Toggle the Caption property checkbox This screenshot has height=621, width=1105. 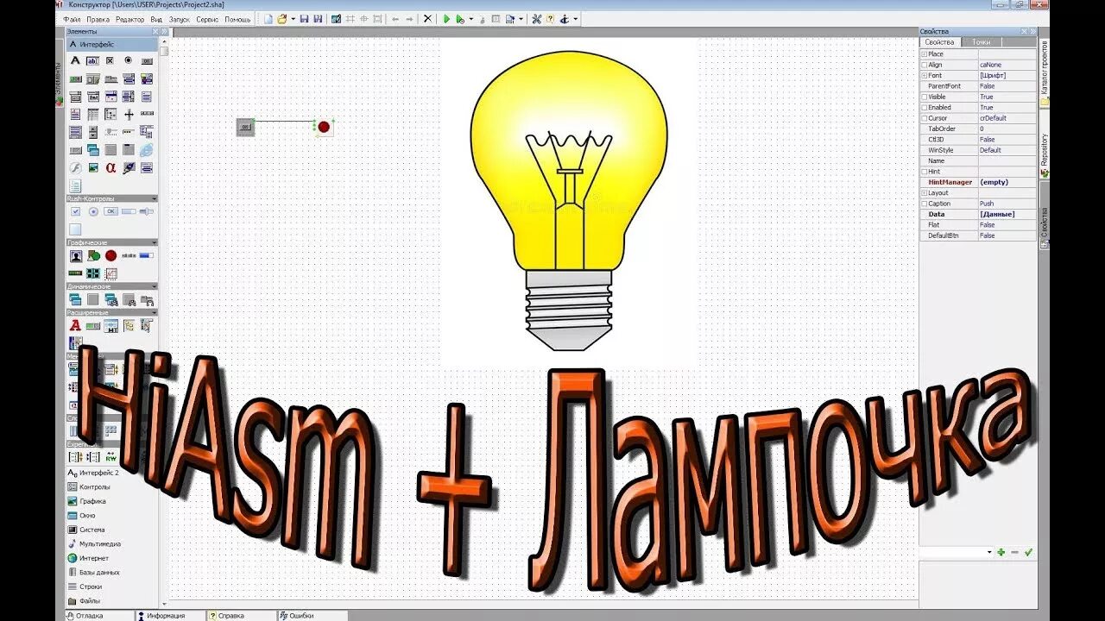pyautogui.click(x=924, y=204)
